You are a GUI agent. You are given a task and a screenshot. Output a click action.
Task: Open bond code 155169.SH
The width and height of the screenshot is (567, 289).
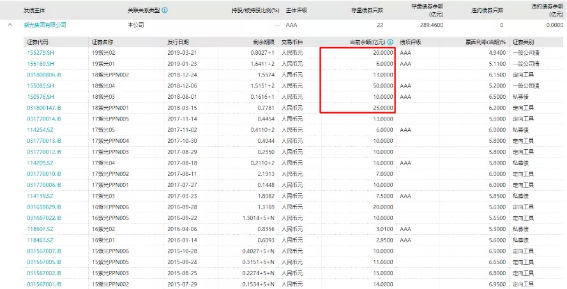[x=40, y=64]
